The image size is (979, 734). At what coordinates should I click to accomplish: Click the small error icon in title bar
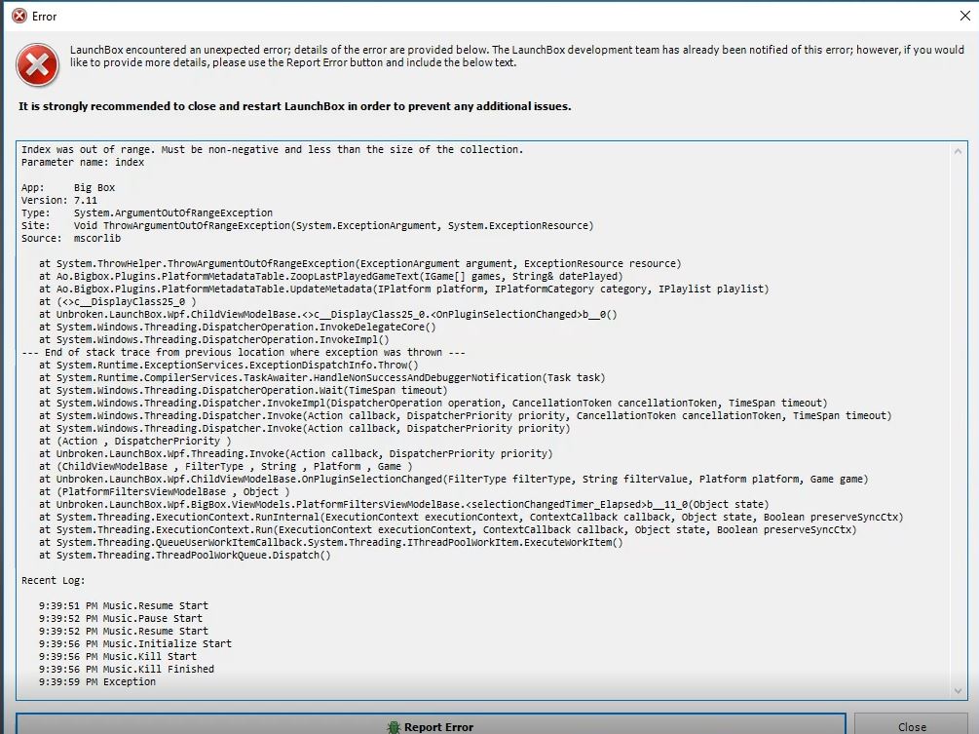[x=20, y=17]
